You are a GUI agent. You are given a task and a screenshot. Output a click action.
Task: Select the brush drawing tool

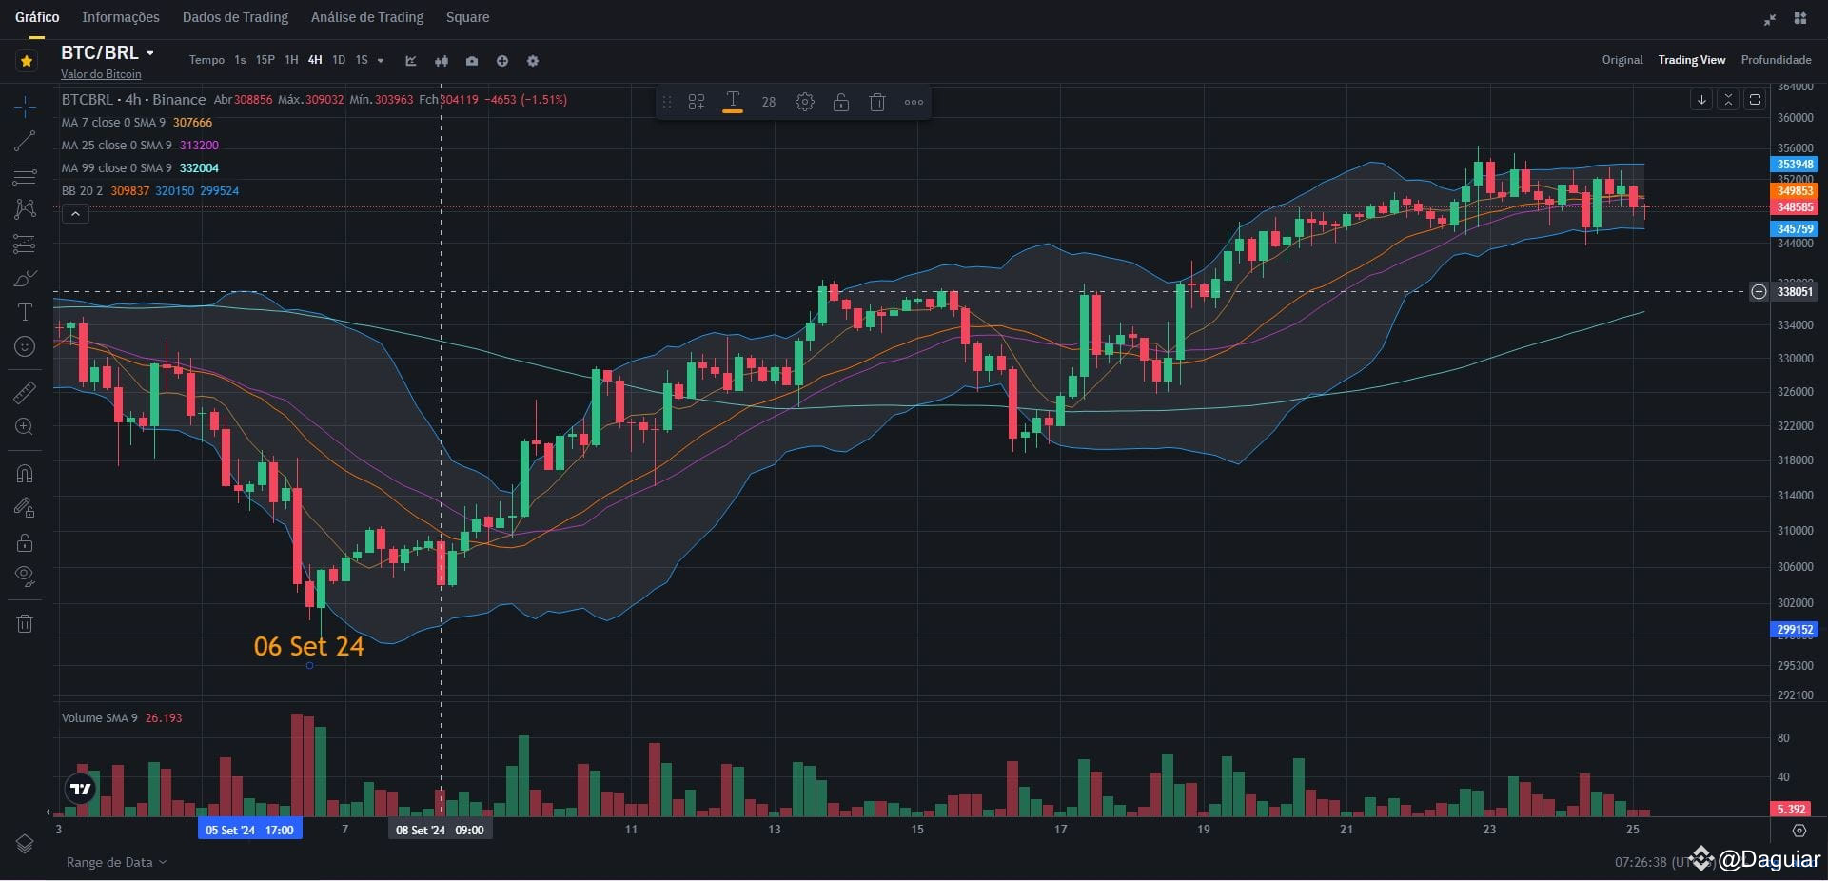click(x=25, y=278)
